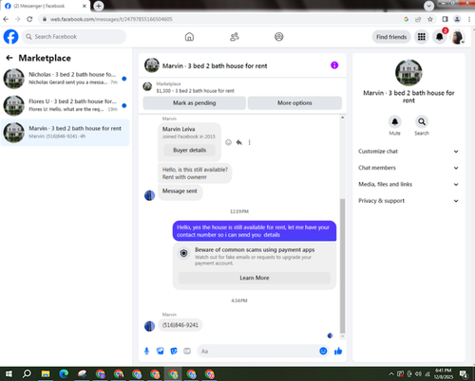Open conversation information purple icon
475x381 pixels.
334,65
